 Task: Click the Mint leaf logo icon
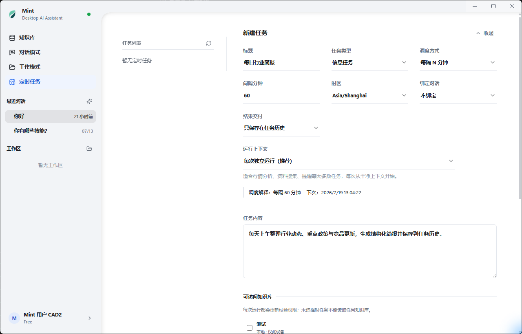pos(13,14)
